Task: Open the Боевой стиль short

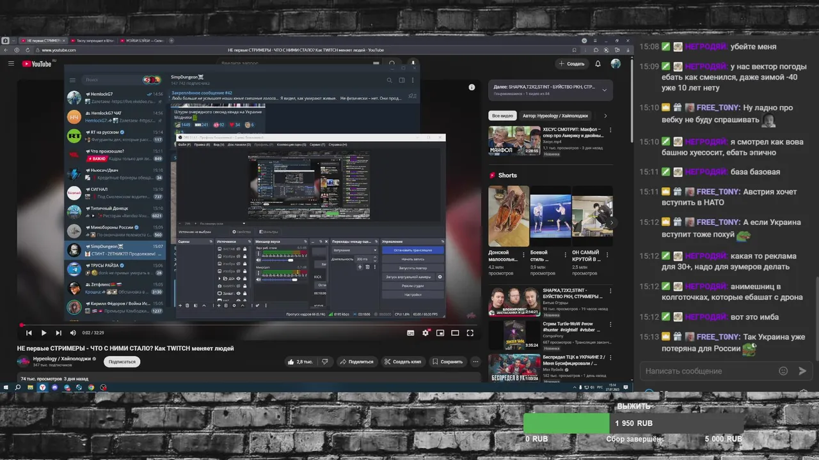Action: (x=550, y=216)
